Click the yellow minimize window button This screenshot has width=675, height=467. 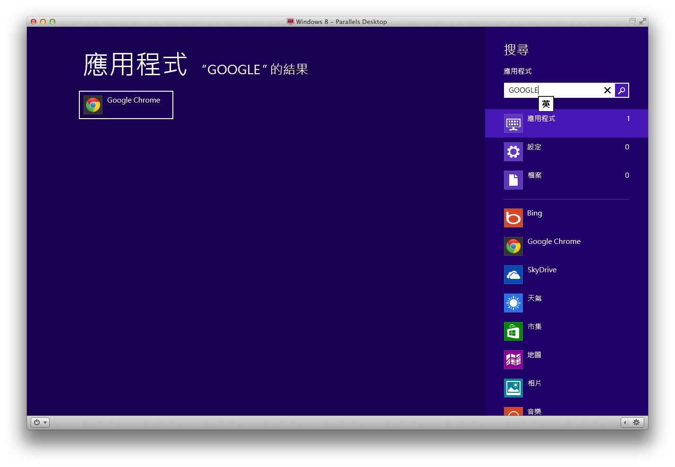[x=43, y=22]
